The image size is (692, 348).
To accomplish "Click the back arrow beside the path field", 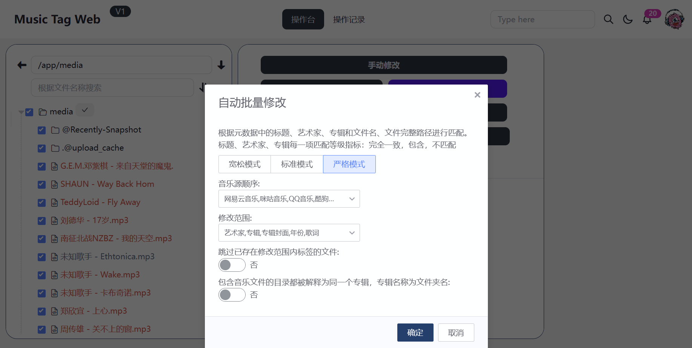I will 22,65.
